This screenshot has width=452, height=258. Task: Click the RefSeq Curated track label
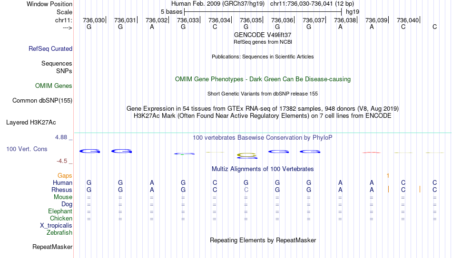click(50, 48)
